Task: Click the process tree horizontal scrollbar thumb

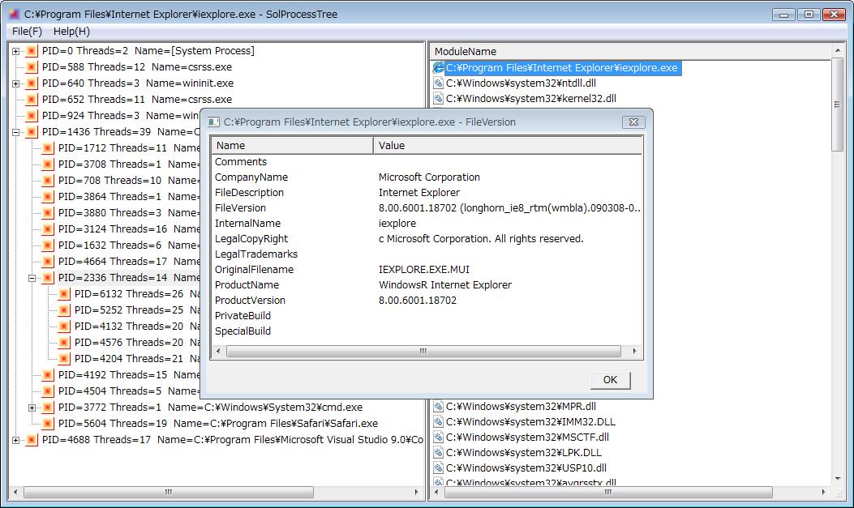Action: tap(169, 493)
